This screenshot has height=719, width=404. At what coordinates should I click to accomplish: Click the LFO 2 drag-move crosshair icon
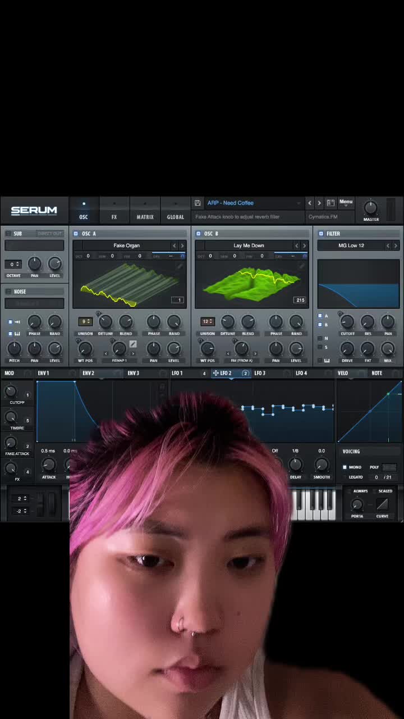point(215,373)
